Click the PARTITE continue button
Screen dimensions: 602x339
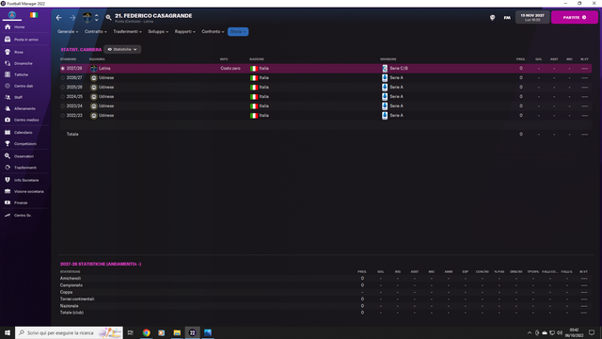[575, 17]
